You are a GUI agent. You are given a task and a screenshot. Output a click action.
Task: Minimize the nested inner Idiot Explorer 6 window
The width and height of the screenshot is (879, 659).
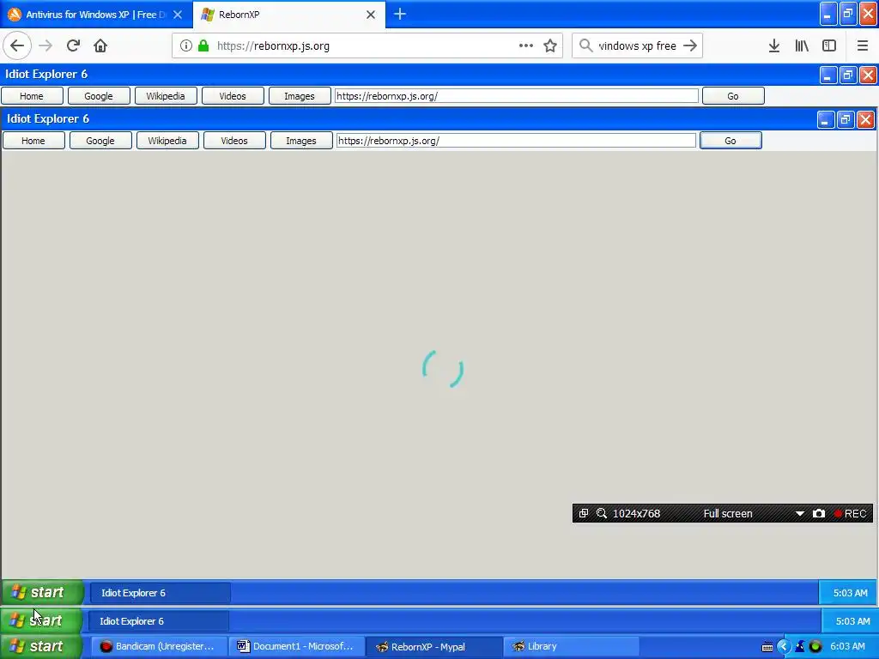pyautogui.click(x=825, y=119)
